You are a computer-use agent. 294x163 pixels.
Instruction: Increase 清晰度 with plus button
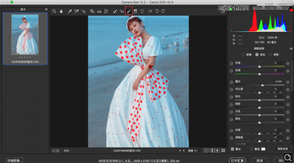tap(288, 138)
